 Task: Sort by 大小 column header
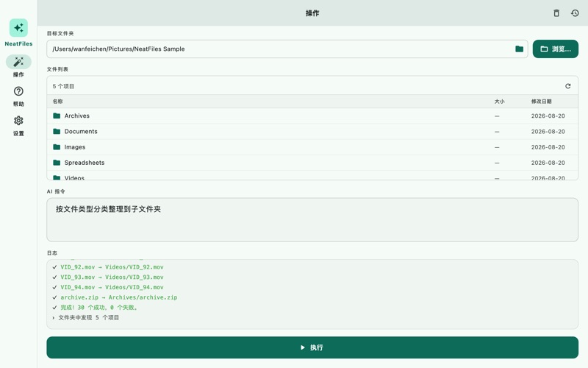500,102
